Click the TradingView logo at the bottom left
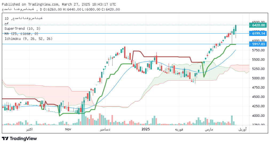The height and width of the screenshot is (144, 270). coord(19,138)
